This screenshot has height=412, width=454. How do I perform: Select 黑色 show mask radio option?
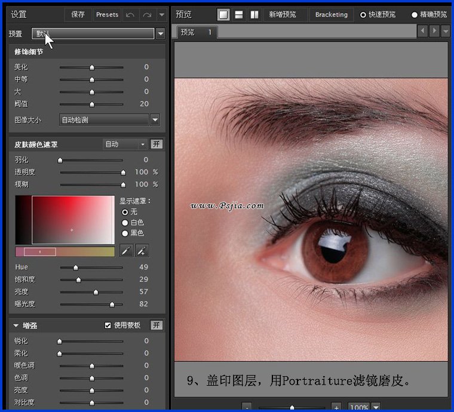(125, 233)
